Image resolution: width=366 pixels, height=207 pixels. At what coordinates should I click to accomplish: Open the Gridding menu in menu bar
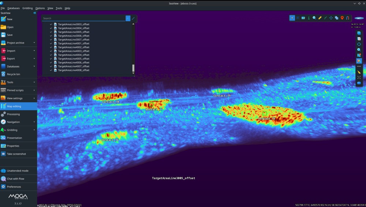point(27,8)
